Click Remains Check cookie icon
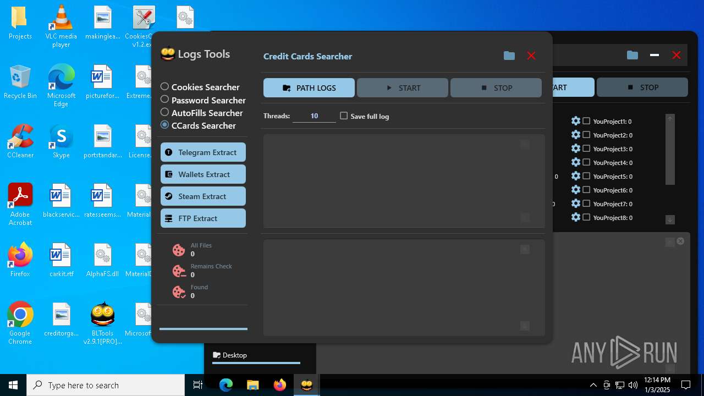 pyautogui.click(x=179, y=271)
